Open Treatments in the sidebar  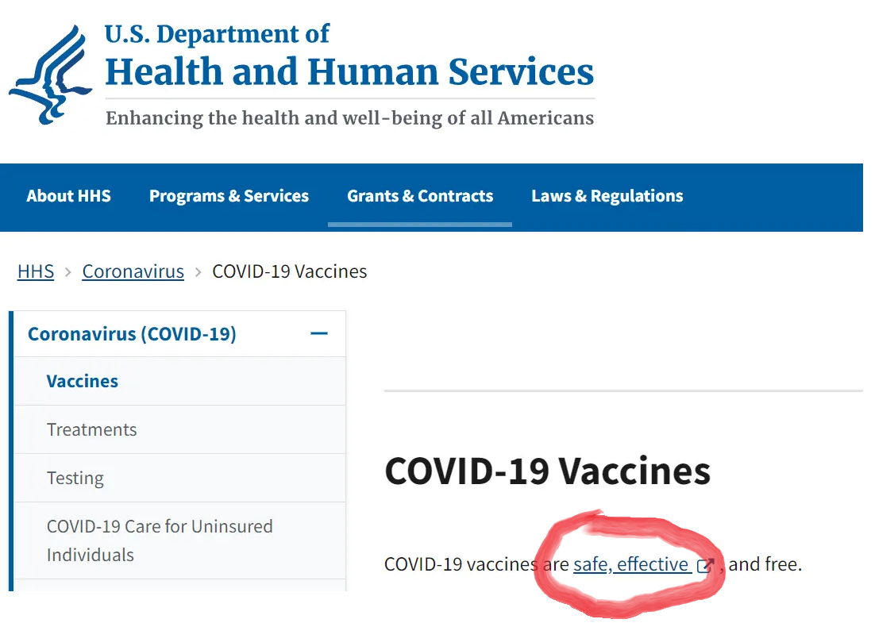point(91,429)
